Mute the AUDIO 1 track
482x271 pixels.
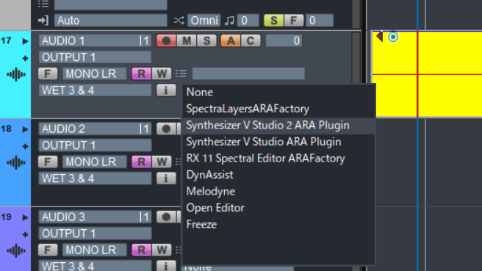point(187,41)
